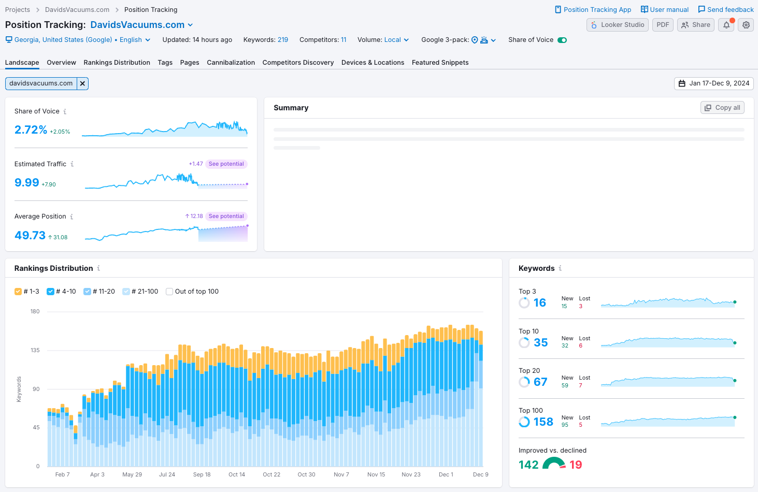This screenshot has height=492, width=758.
Task: Remove the davidsvacuums.com filter chip
Action: coord(82,83)
